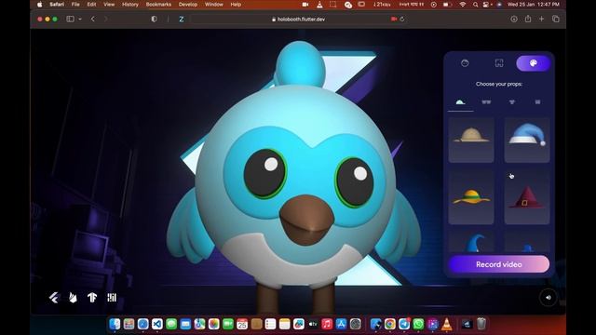
Task: Open the Help menu
Action: click(236, 5)
